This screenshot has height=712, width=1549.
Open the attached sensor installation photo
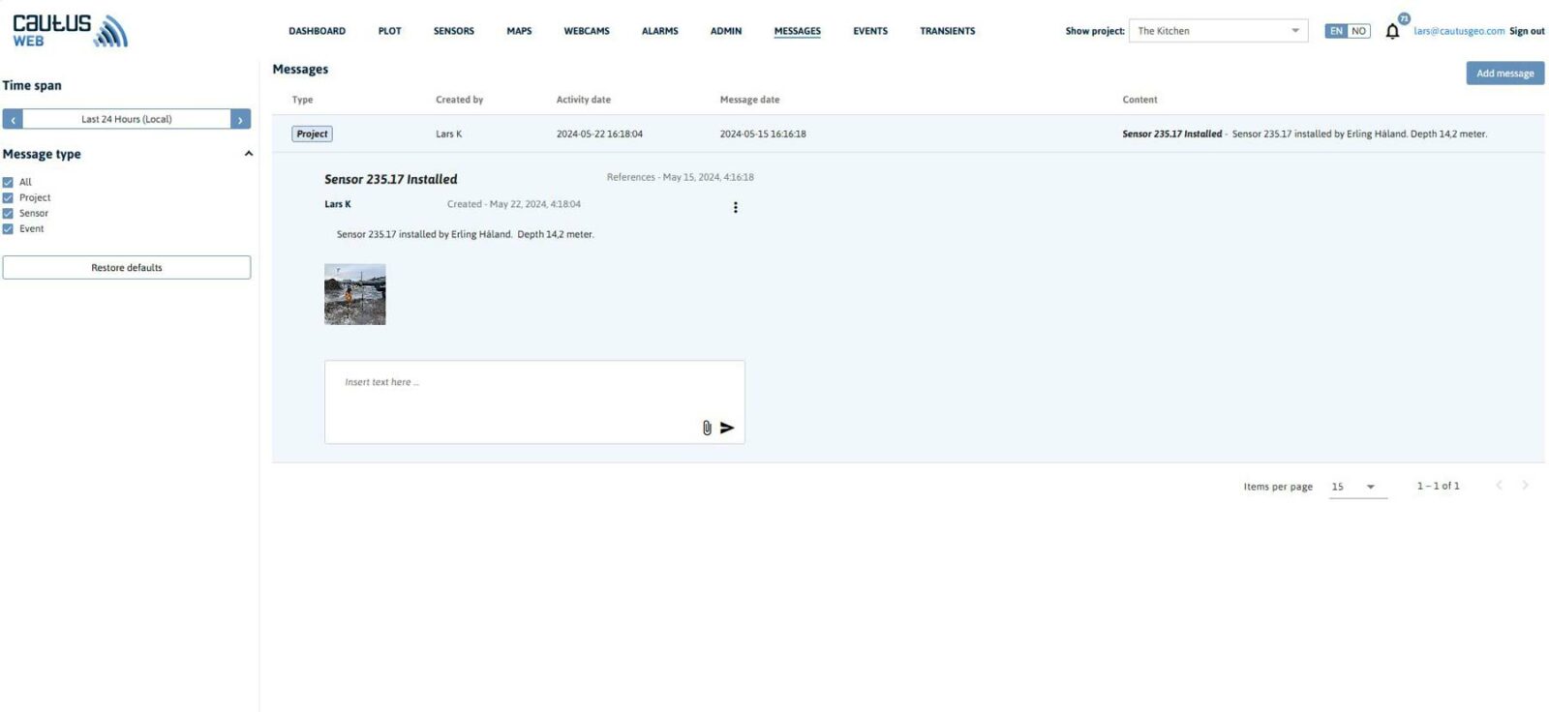click(x=354, y=294)
